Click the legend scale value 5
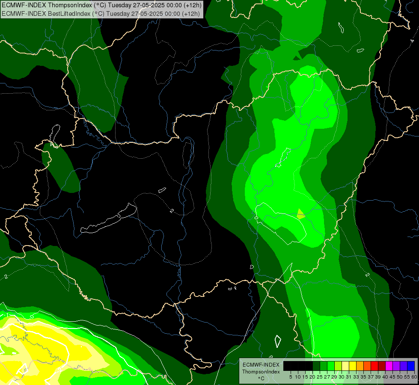Image resolution: width=419 pixels, height=385 pixels. coord(291,377)
